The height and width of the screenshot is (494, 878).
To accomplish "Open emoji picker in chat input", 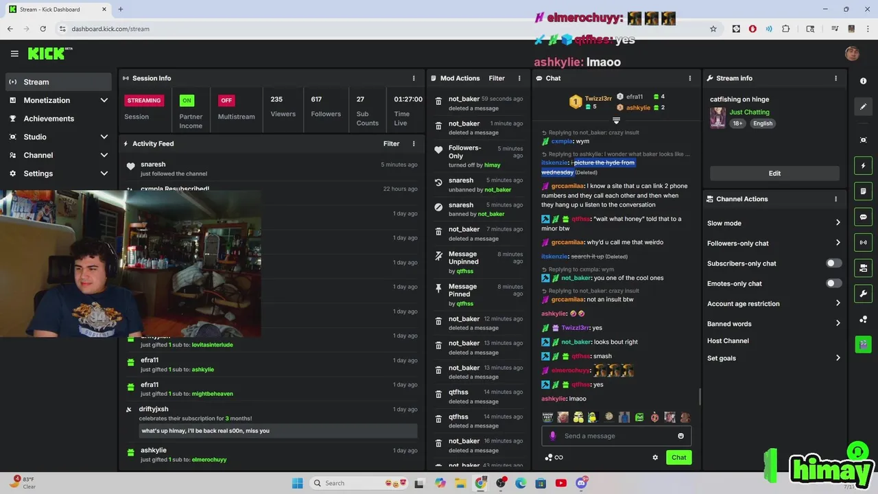I will point(680,436).
